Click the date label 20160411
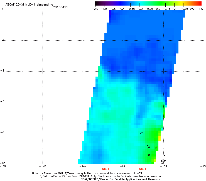This screenshot has height=181, width=206. tap(60, 7)
